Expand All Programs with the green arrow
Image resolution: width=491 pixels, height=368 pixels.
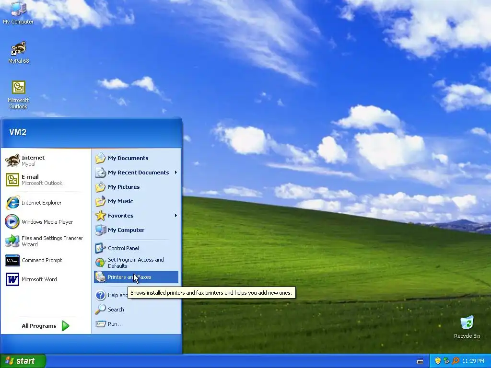pyautogui.click(x=65, y=326)
